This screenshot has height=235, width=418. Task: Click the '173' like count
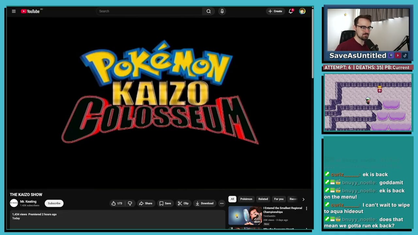[120, 203]
